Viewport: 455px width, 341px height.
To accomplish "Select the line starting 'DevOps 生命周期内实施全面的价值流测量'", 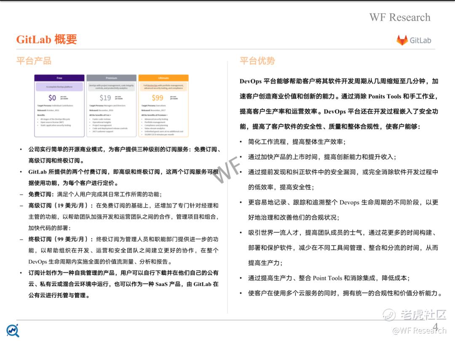I will [x=100, y=262].
